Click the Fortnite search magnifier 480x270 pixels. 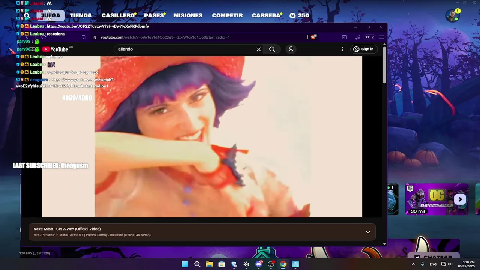(27, 16)
